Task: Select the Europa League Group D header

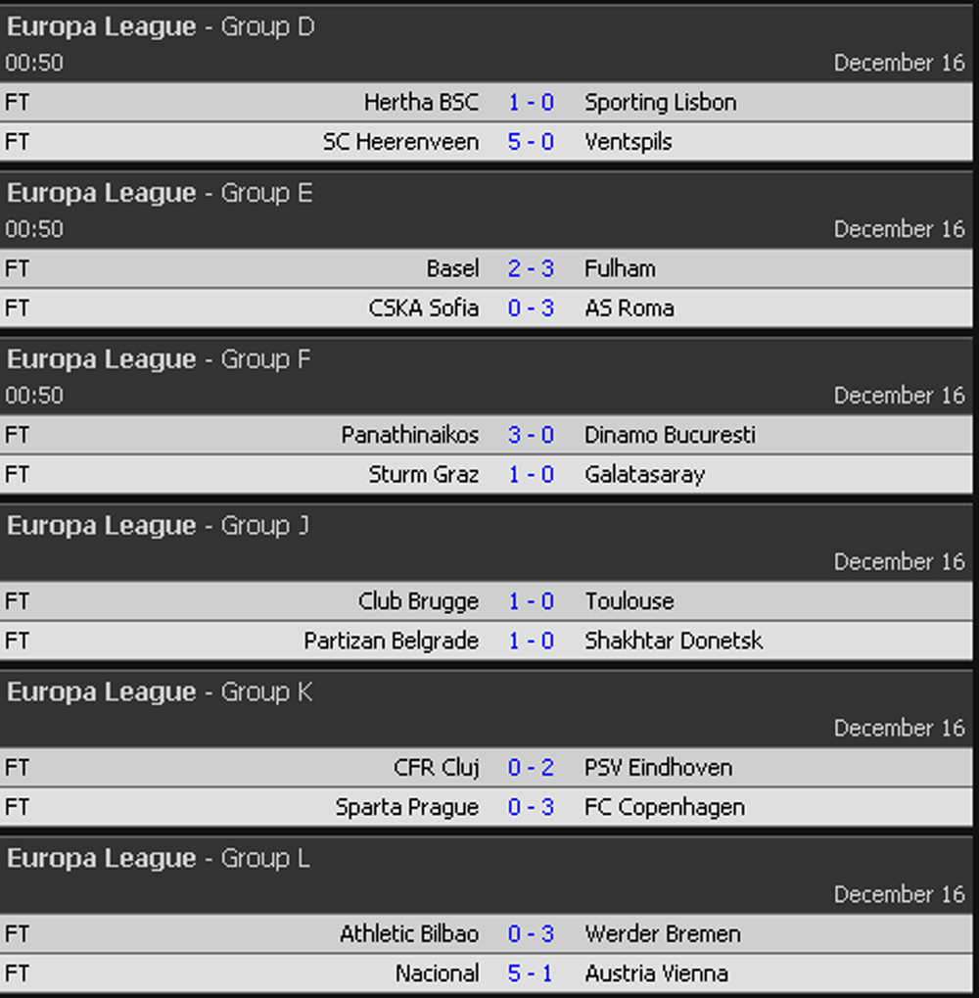Action: tap(161, 26)
